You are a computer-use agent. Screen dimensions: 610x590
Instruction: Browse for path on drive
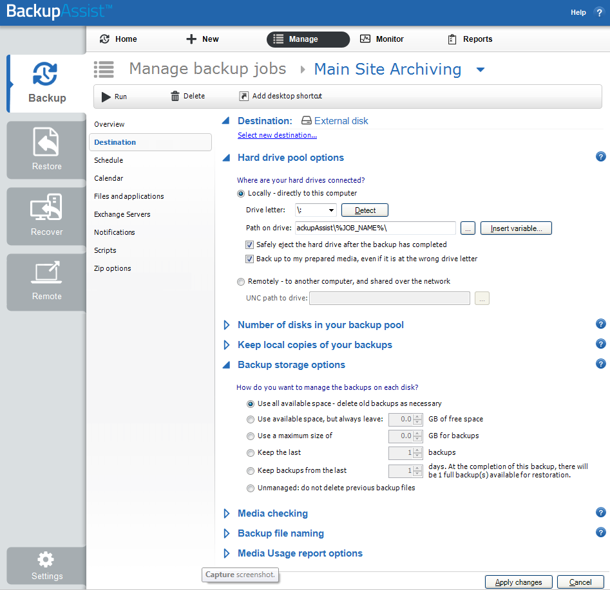pyautogui.click(x=468, y=228)
